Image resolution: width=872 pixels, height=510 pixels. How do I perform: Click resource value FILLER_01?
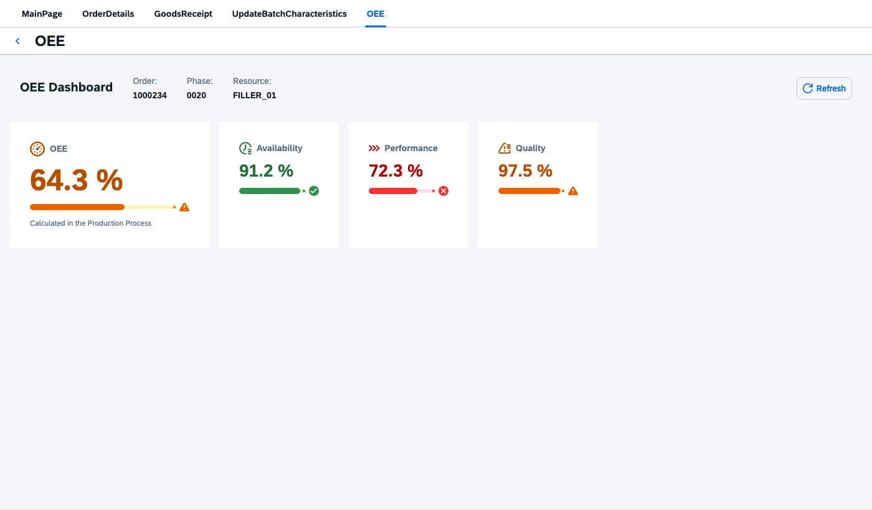tap(254, 95)
